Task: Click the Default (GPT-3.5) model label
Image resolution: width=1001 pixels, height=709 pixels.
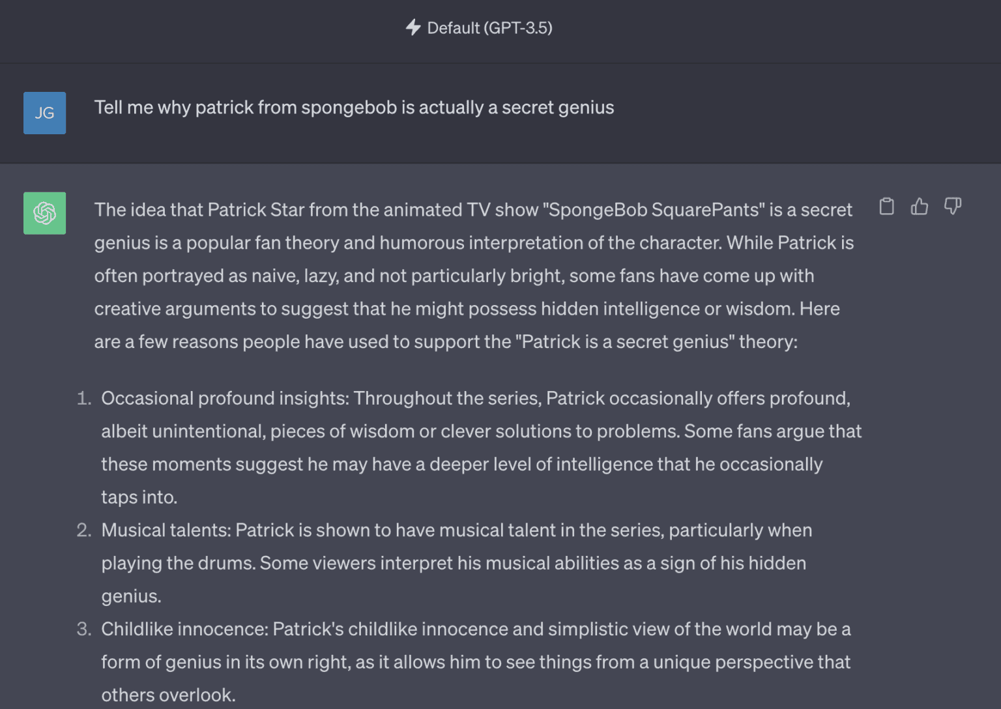Action: click(x=489, y=28)
